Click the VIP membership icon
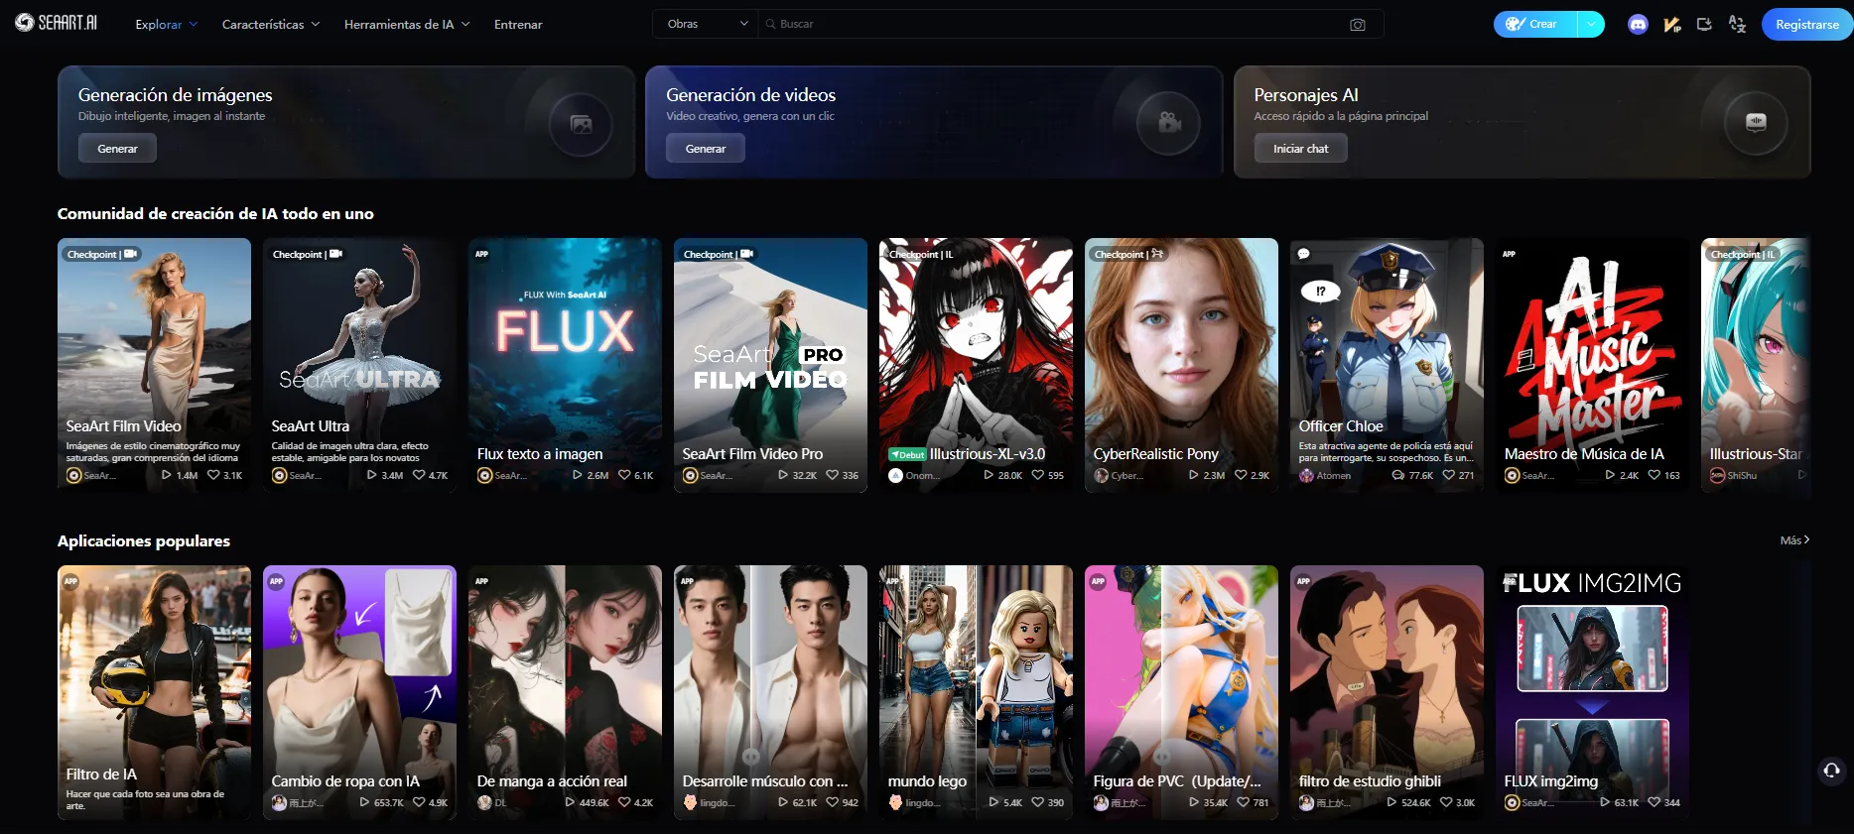This screenshot has width=1854, height=834. [1671, 25]
